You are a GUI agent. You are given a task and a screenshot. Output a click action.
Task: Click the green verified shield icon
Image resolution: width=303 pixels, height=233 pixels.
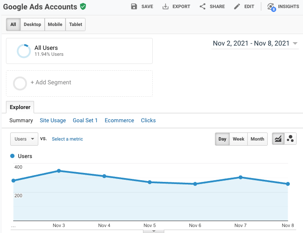pyautogui.click(x=83, y=6)
